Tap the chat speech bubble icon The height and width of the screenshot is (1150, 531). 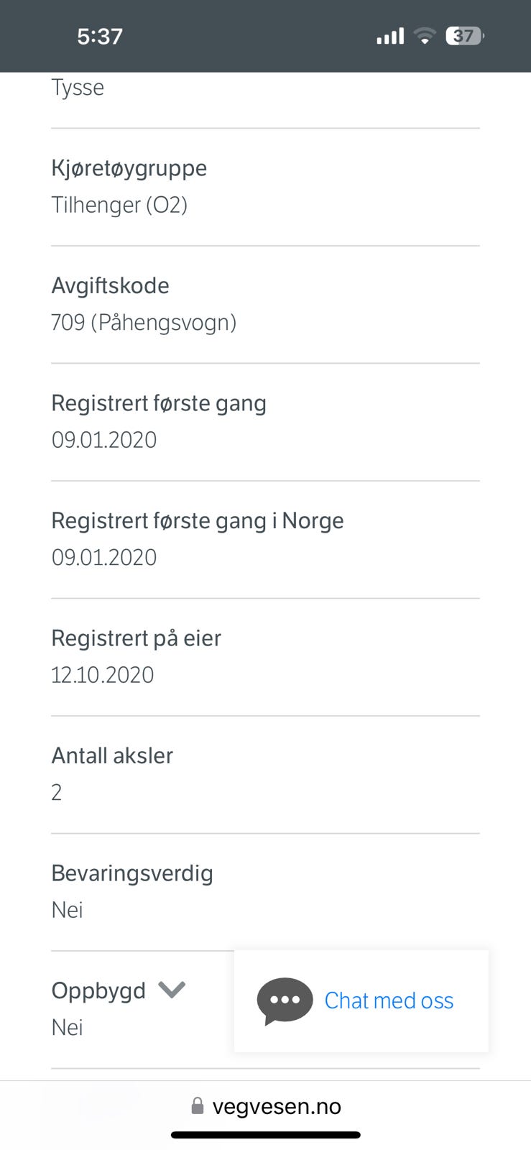click(x=285, y=1000)
